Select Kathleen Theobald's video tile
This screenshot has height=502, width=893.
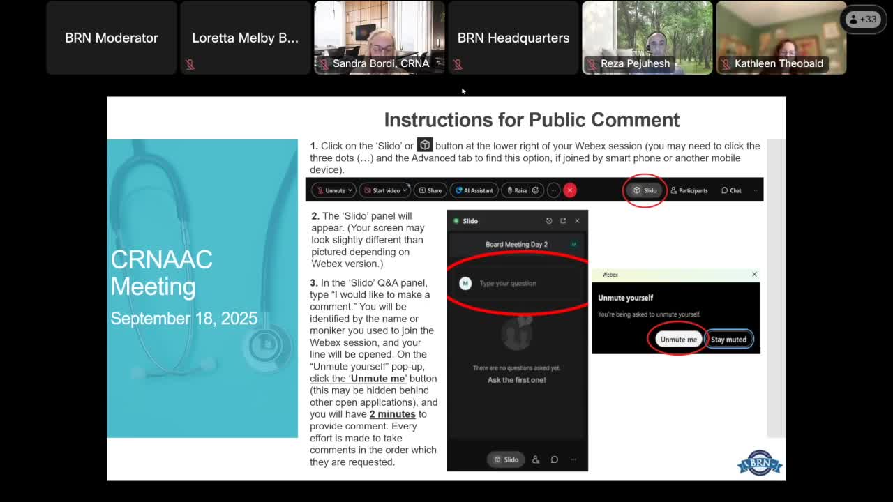coord(781,38)
